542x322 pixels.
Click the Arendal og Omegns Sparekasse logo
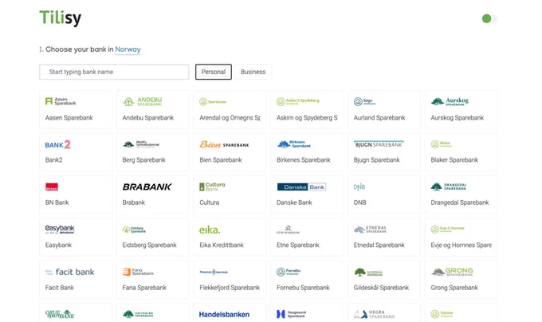[x=213, y=101]
